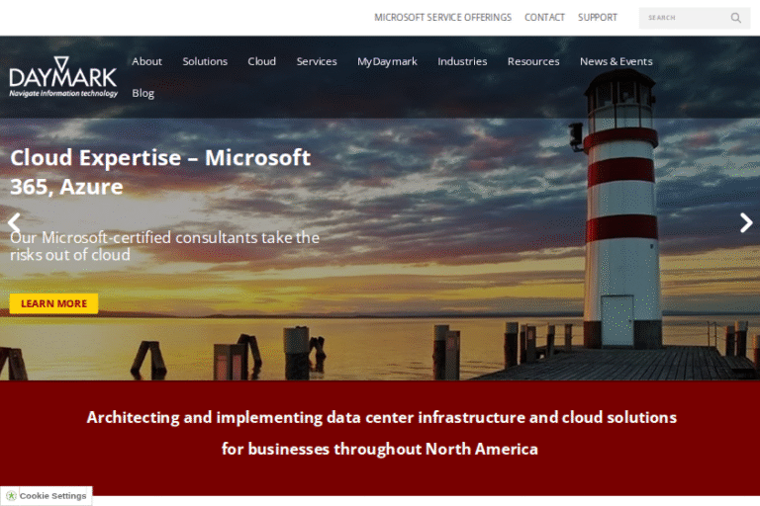Open the MyDaymark page
760x506 pixels.
point(387,61)
